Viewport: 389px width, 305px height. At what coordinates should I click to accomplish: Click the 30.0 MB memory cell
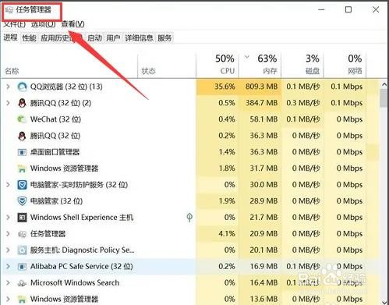[x=260, y=185]
